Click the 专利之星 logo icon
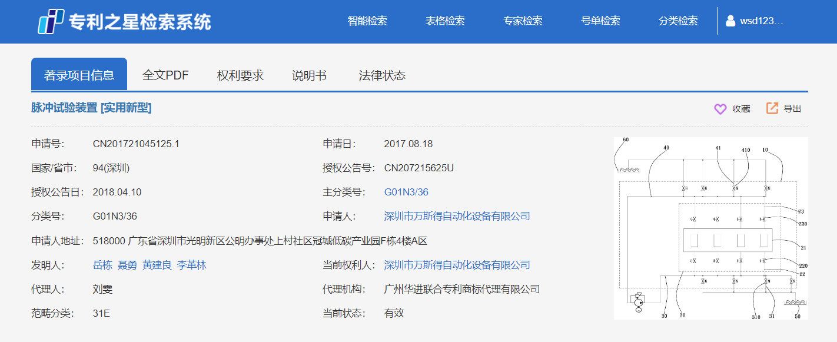This screenshot has width=837, height=342. [x=51, y=22]
